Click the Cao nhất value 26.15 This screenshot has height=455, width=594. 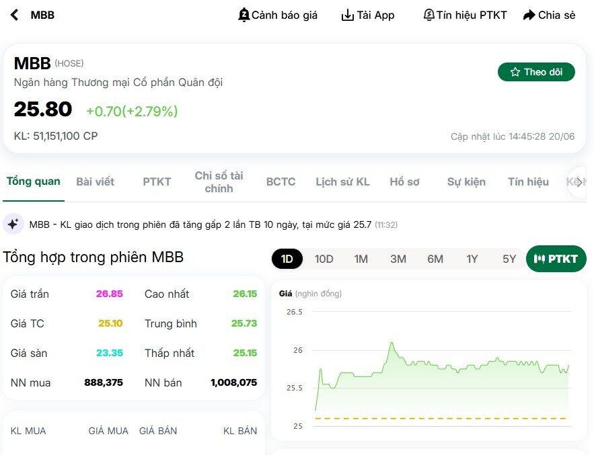[x=245, y=294]
